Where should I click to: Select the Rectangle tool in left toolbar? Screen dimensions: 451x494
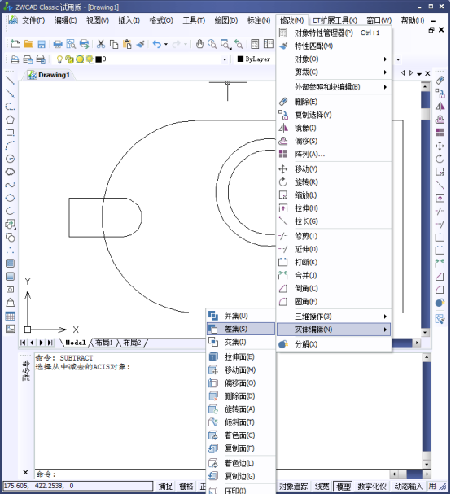(x=10, y=133)
